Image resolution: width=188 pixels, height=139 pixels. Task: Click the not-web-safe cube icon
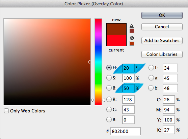[x=132, y=38]
